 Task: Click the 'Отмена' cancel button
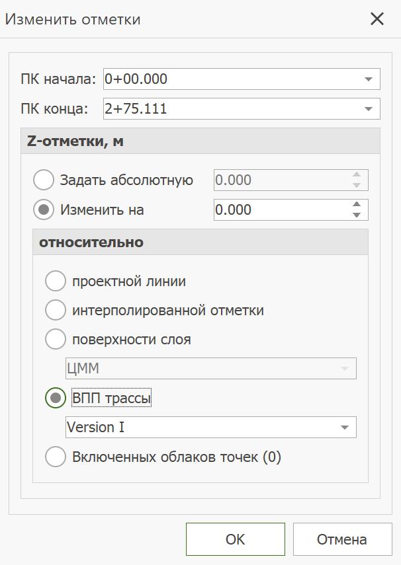click(x=341, y=539)
